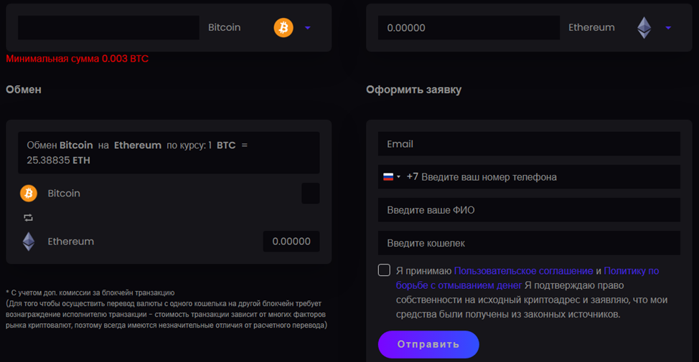Swap currencies with the exchange arrows icon

coord(28,217)
